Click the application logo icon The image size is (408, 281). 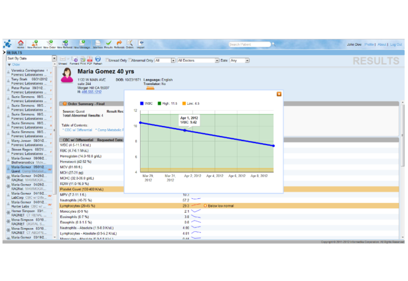click(x=8, y=44)
